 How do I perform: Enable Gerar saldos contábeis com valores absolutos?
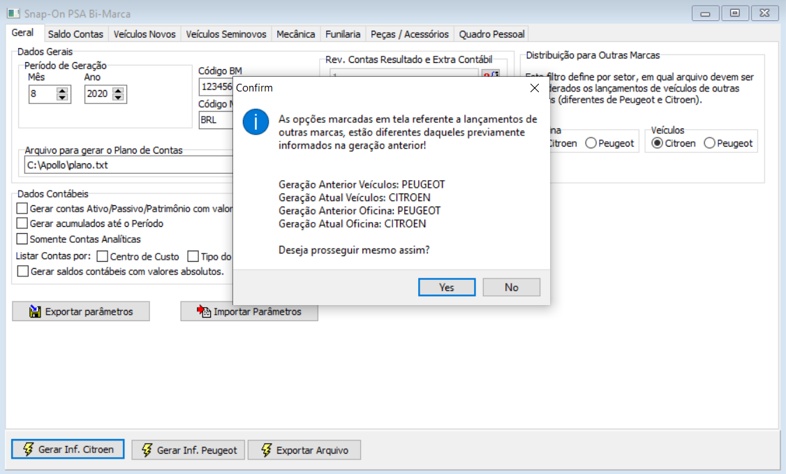click(x=22, y=271)
